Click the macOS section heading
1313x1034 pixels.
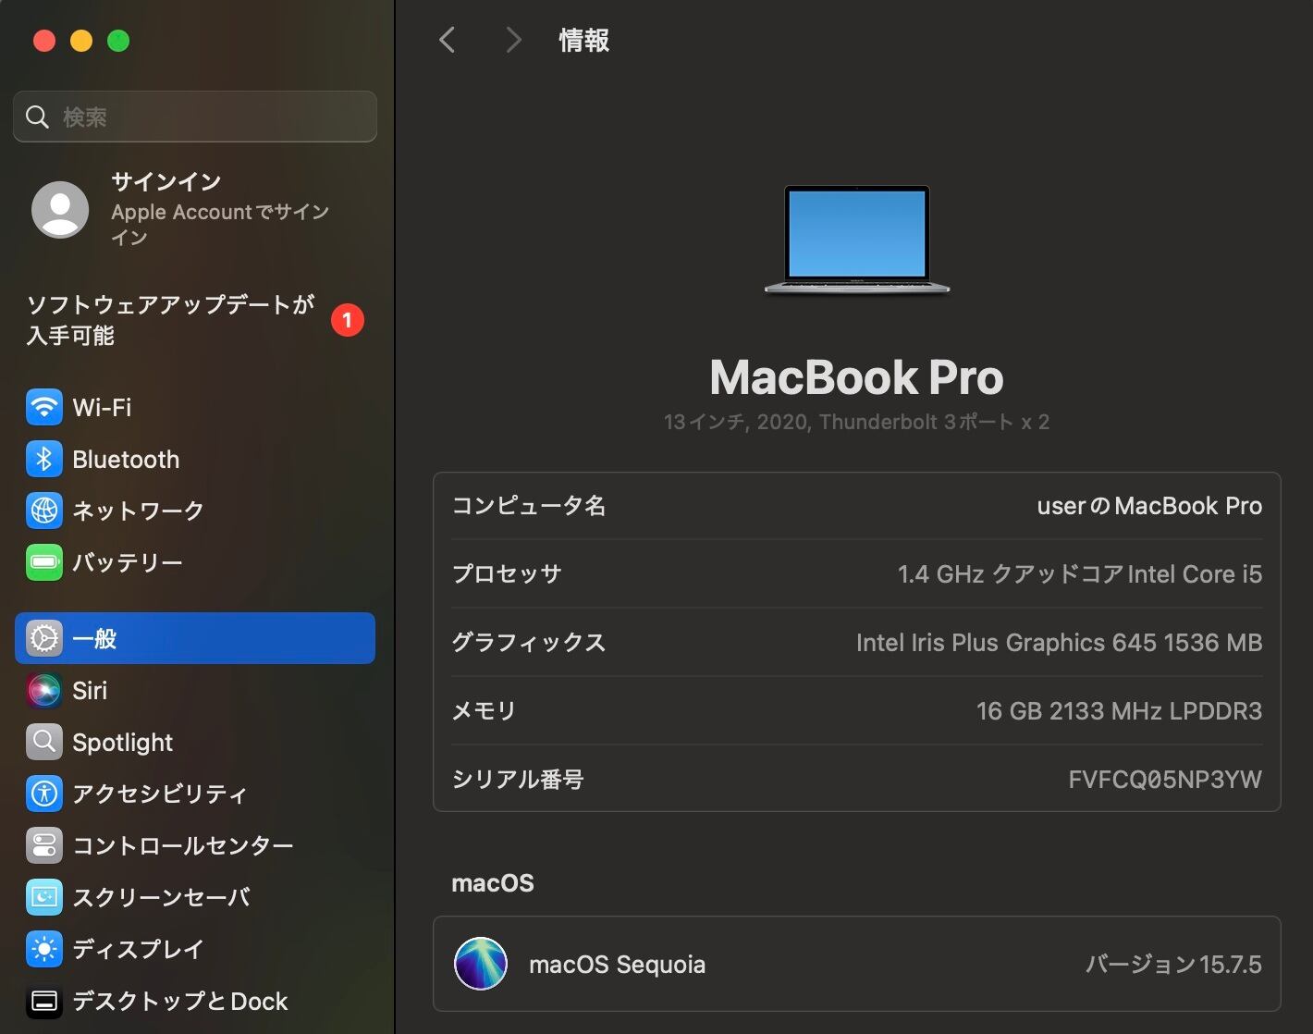(493, 883)
